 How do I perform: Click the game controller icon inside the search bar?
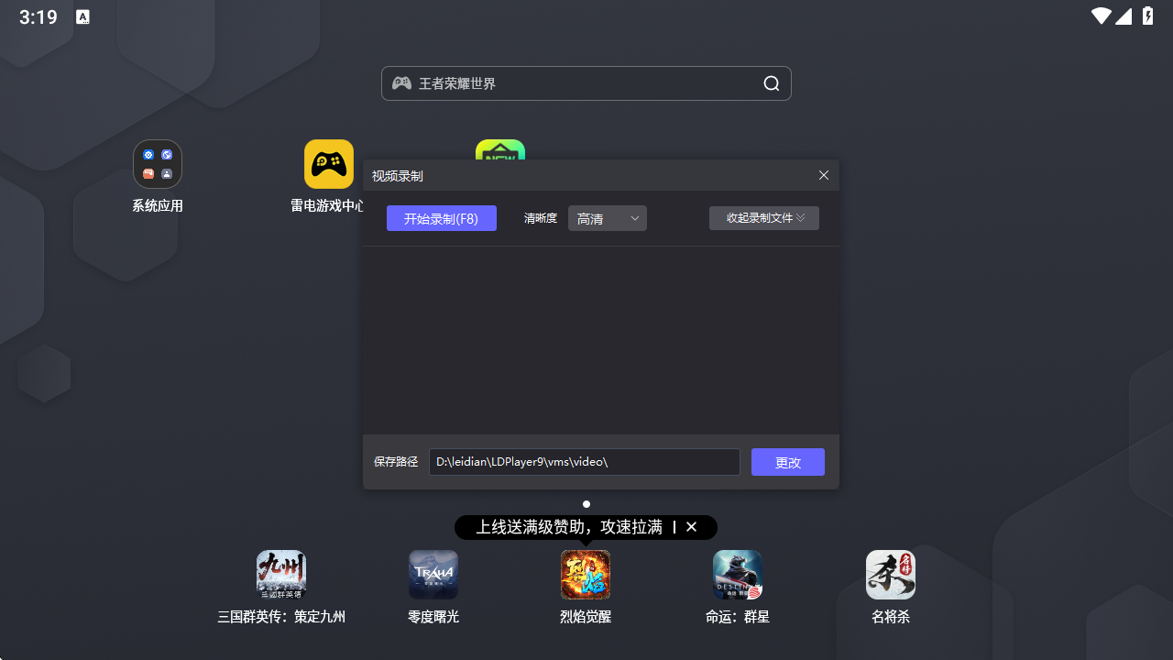402,82
